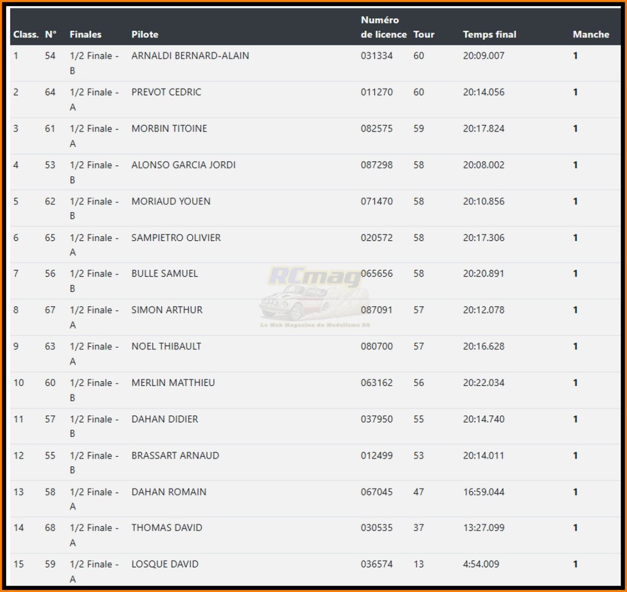Click the RCmag watermark logo

315,295
